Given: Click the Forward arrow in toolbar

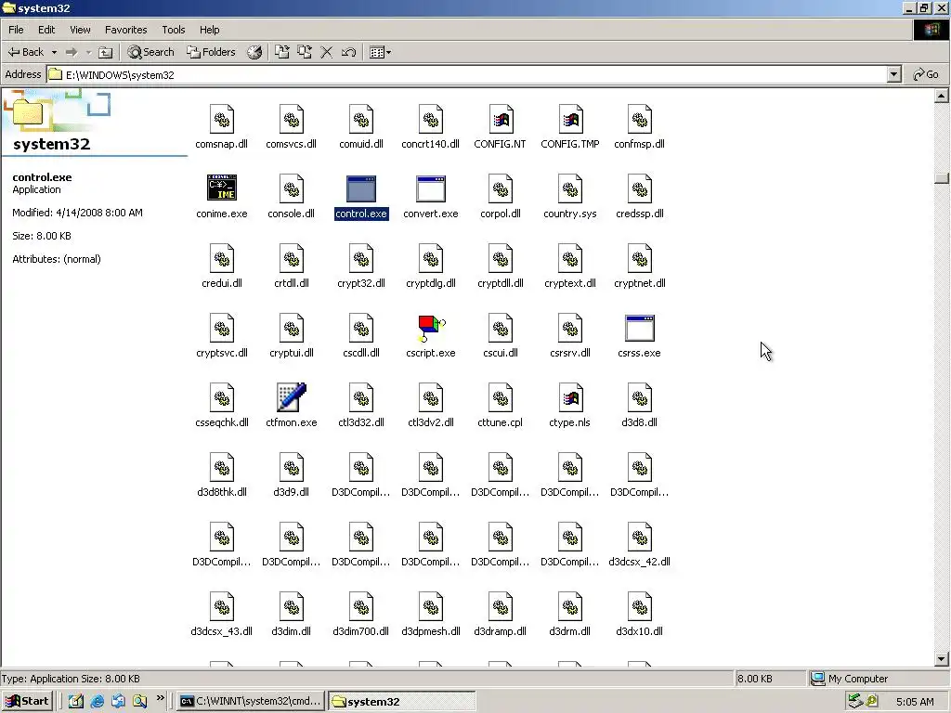Looking at the screenshot, I should (72, 52).
